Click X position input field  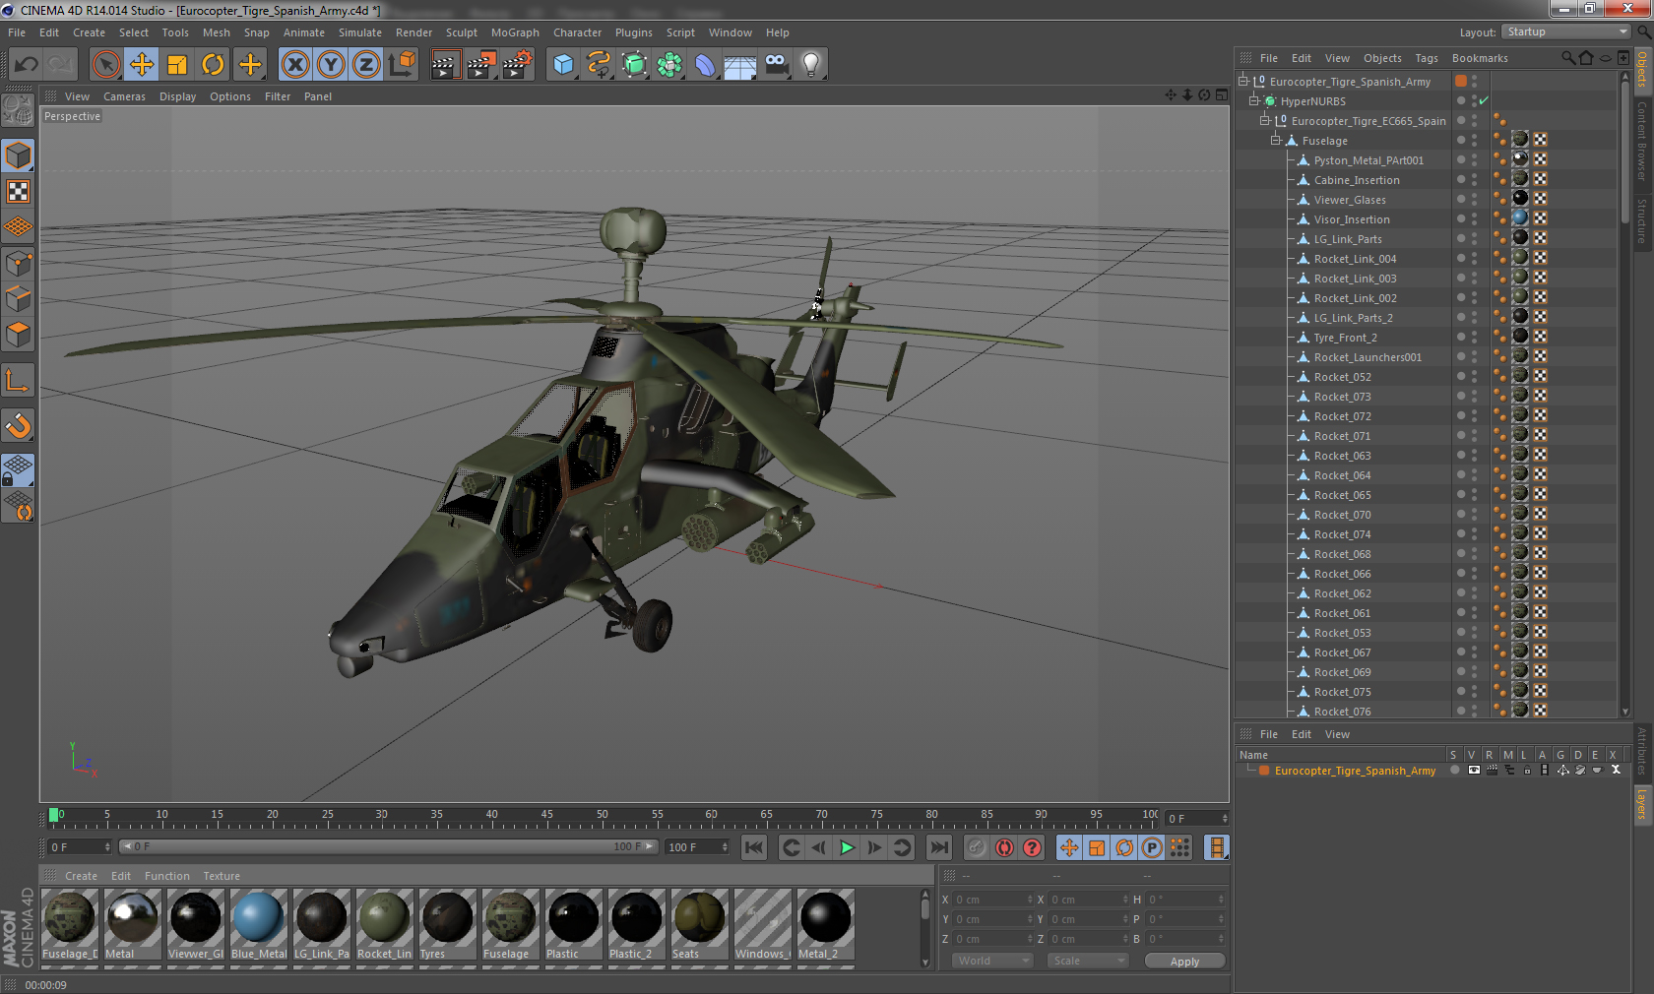[x=991, y=900]
